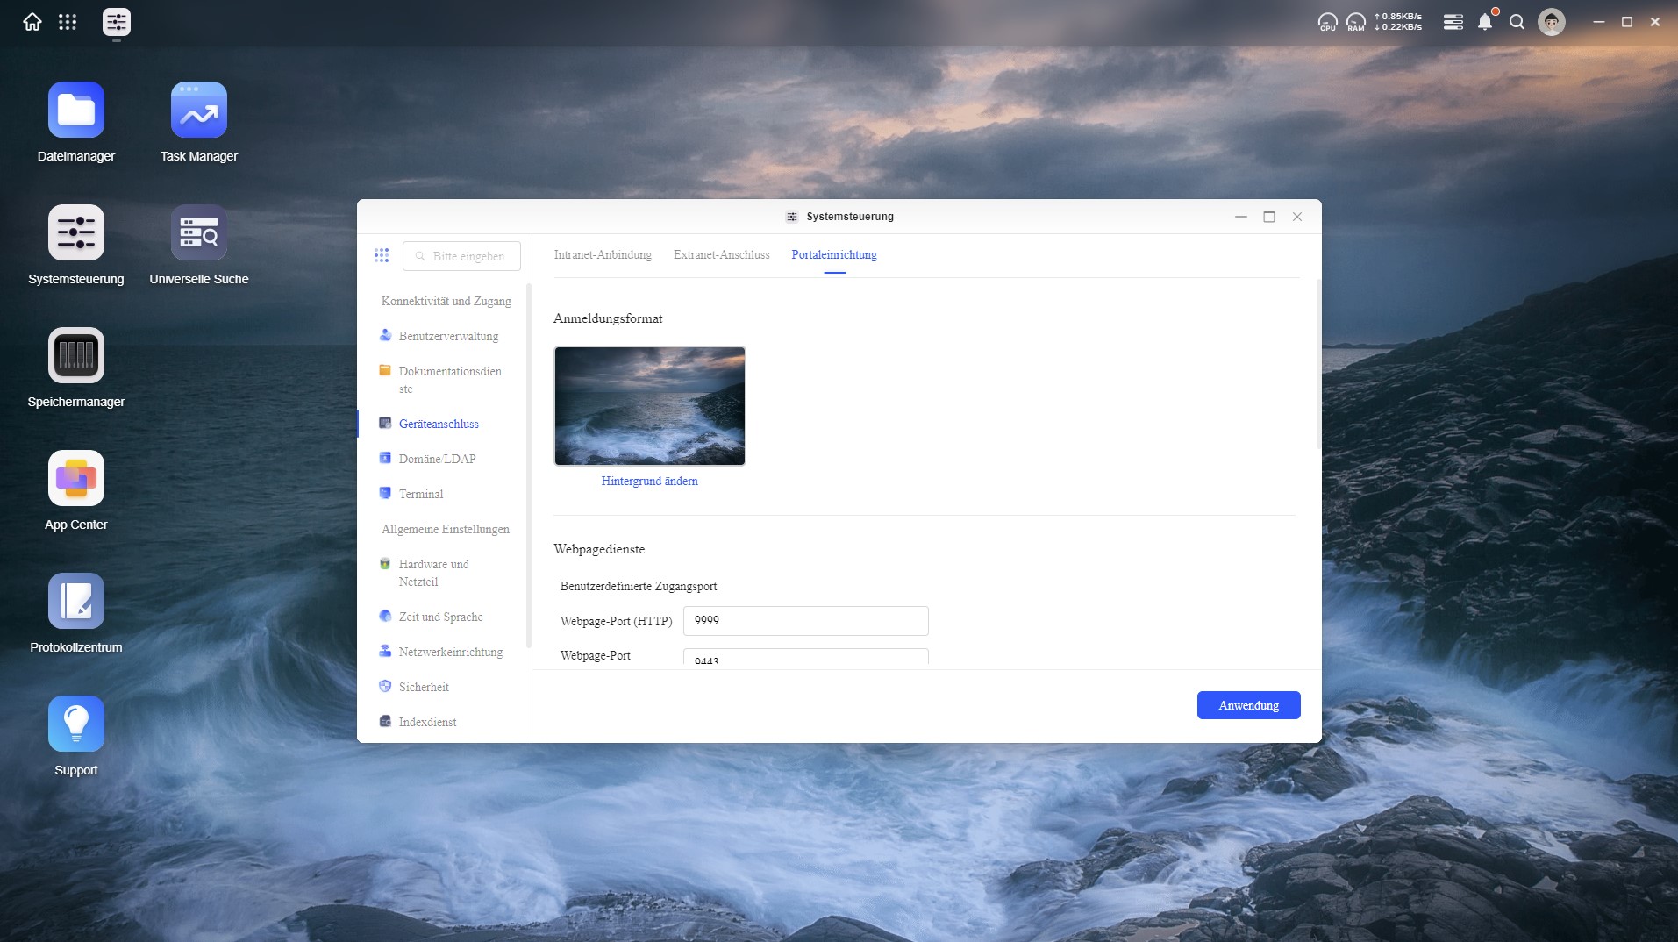1678x942 pixels.
Task: Open Sicherheit settings in sidebar
Action: click(x=424, y=688)
